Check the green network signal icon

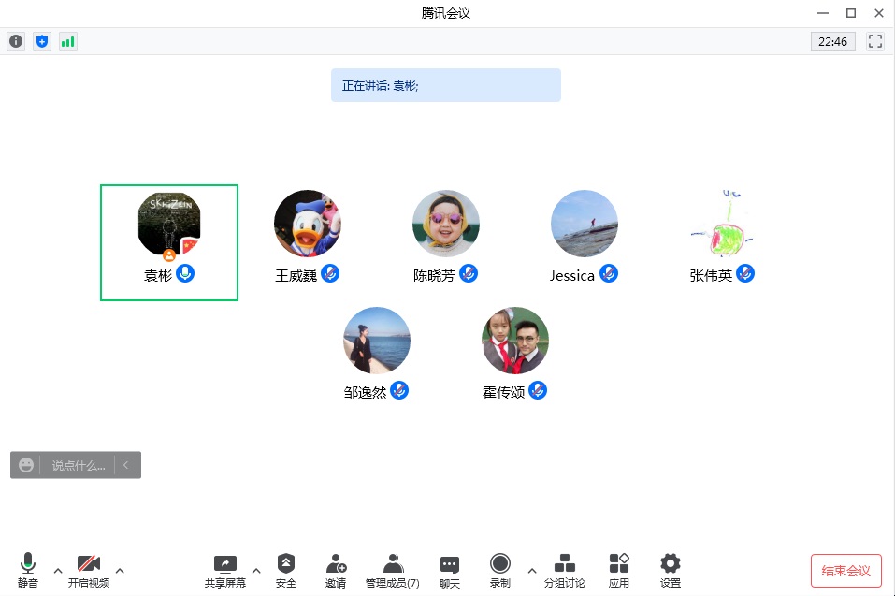coord(68,41)
